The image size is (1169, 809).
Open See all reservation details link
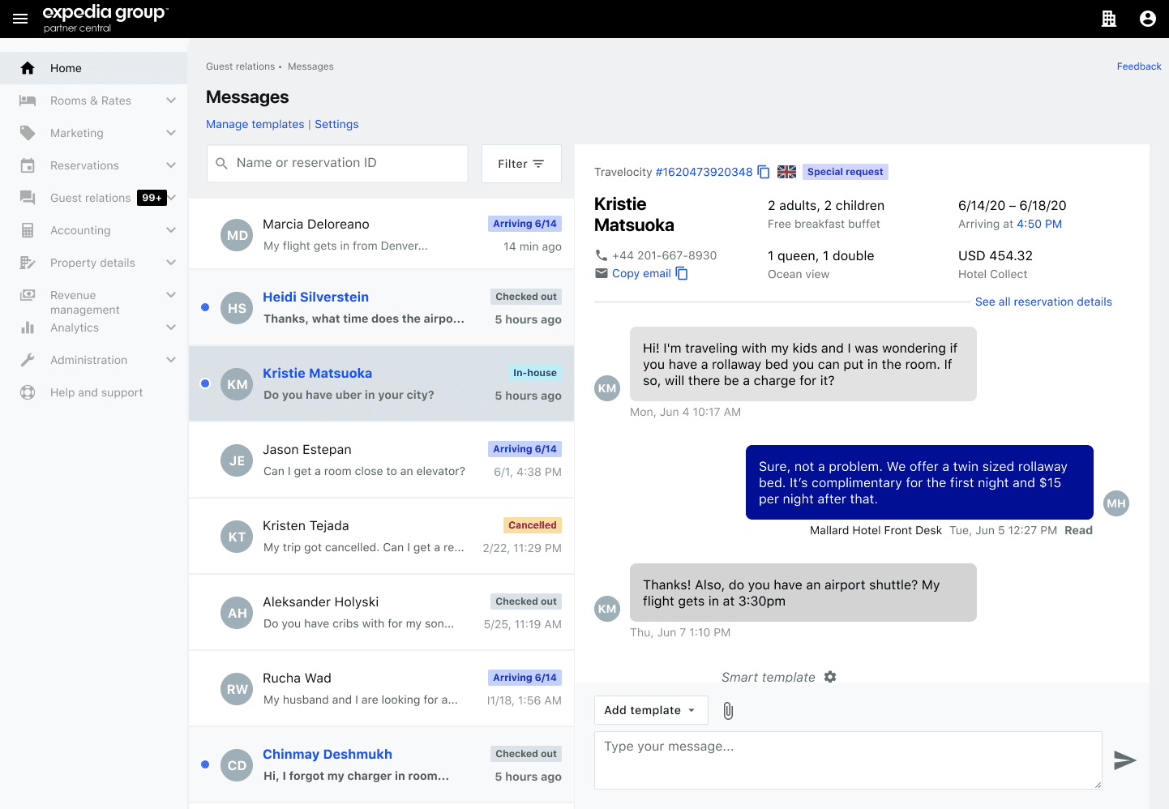pos(1043,302)
